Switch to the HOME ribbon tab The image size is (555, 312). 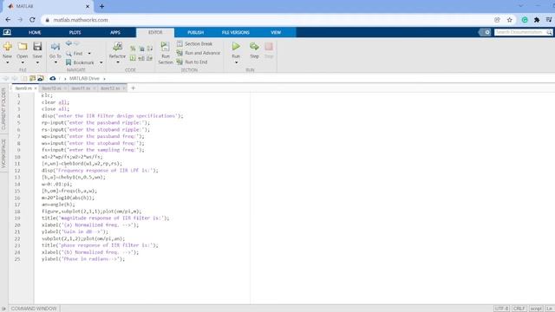coord(35,32)
